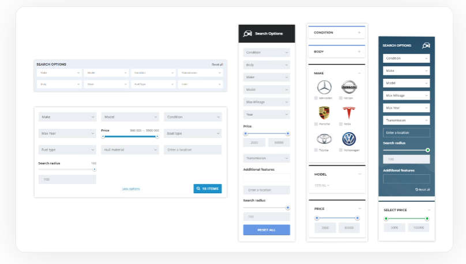Collapse the MAKE accordion section

click(x=359, y=73)
